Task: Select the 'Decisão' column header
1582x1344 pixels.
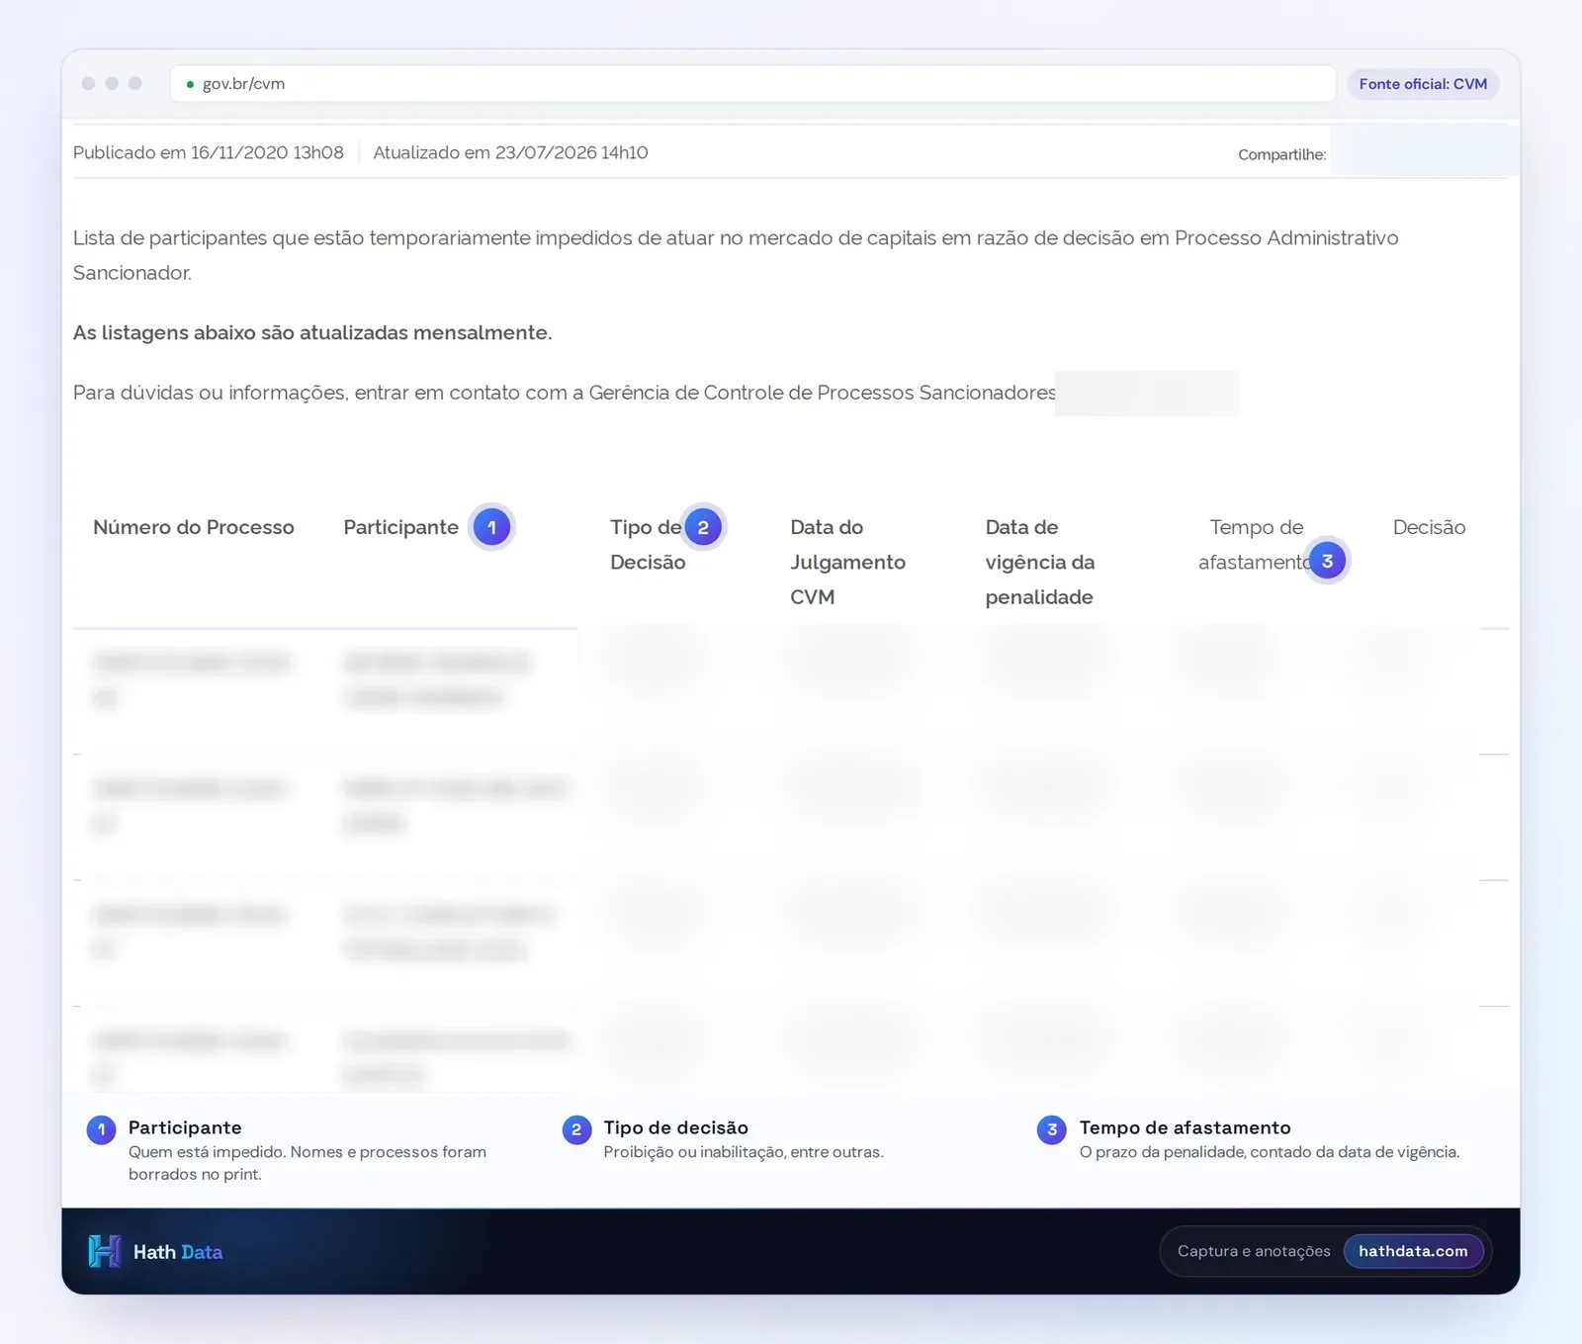Action: coord(1429,527)
